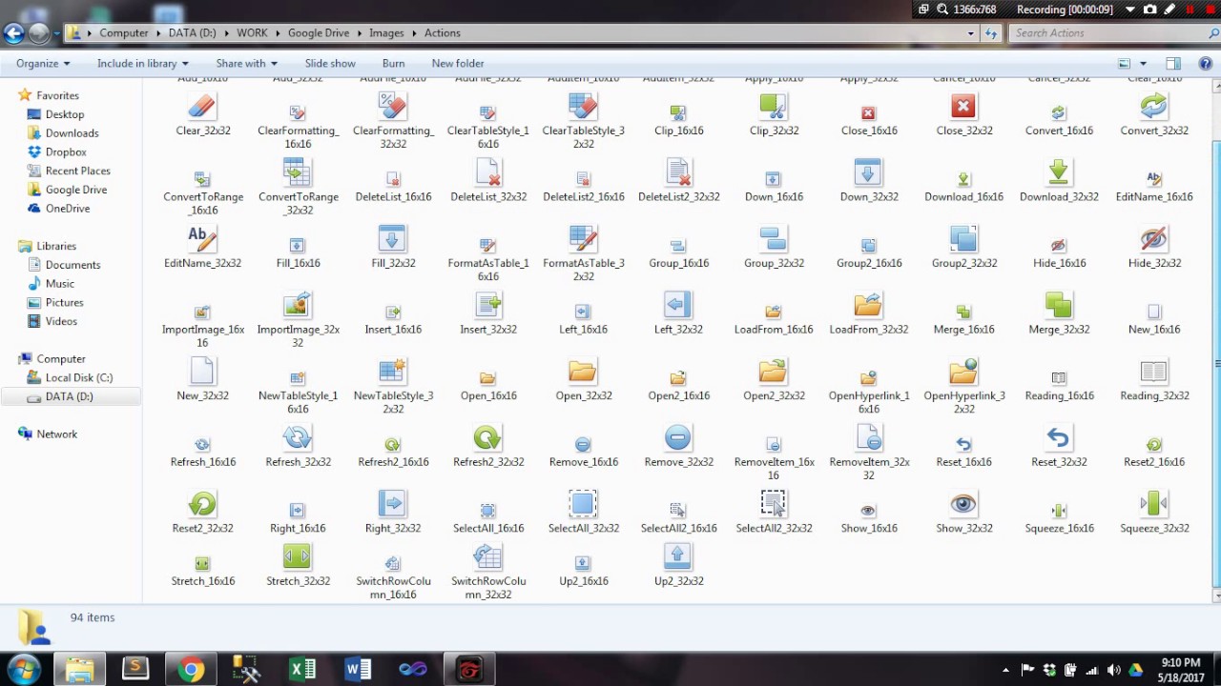Open the Fill_16x16 image
Screen dimensions: 1221x686
pos(297,239)
